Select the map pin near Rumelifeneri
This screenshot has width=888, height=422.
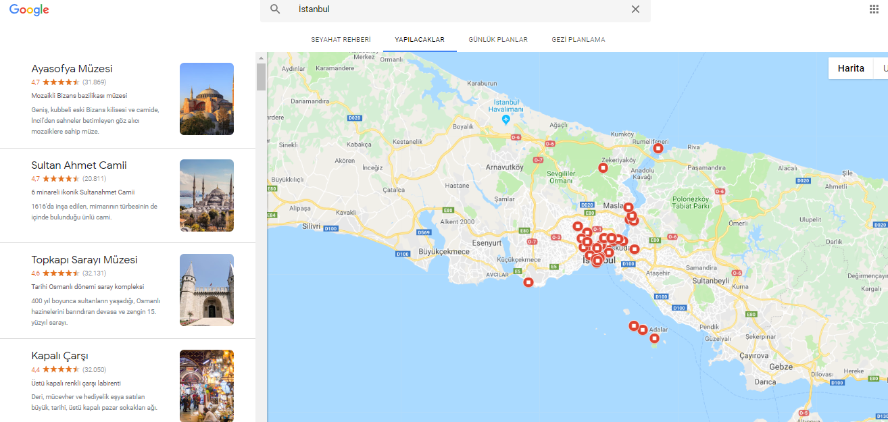tap(658, 148)
